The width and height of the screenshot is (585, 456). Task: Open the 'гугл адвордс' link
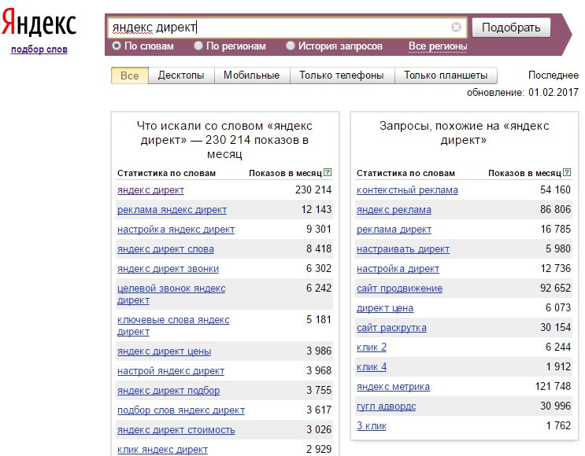tap(386, 406)
